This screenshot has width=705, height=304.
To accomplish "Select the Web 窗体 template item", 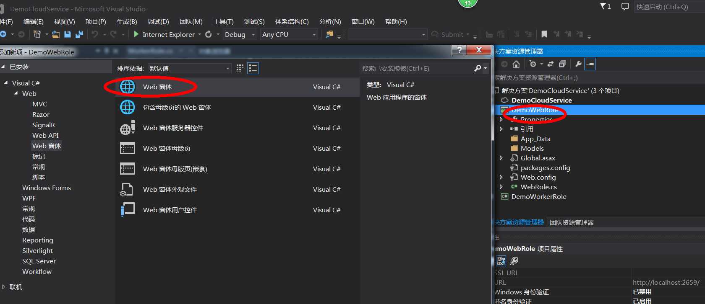I will [x=238, y=87].
